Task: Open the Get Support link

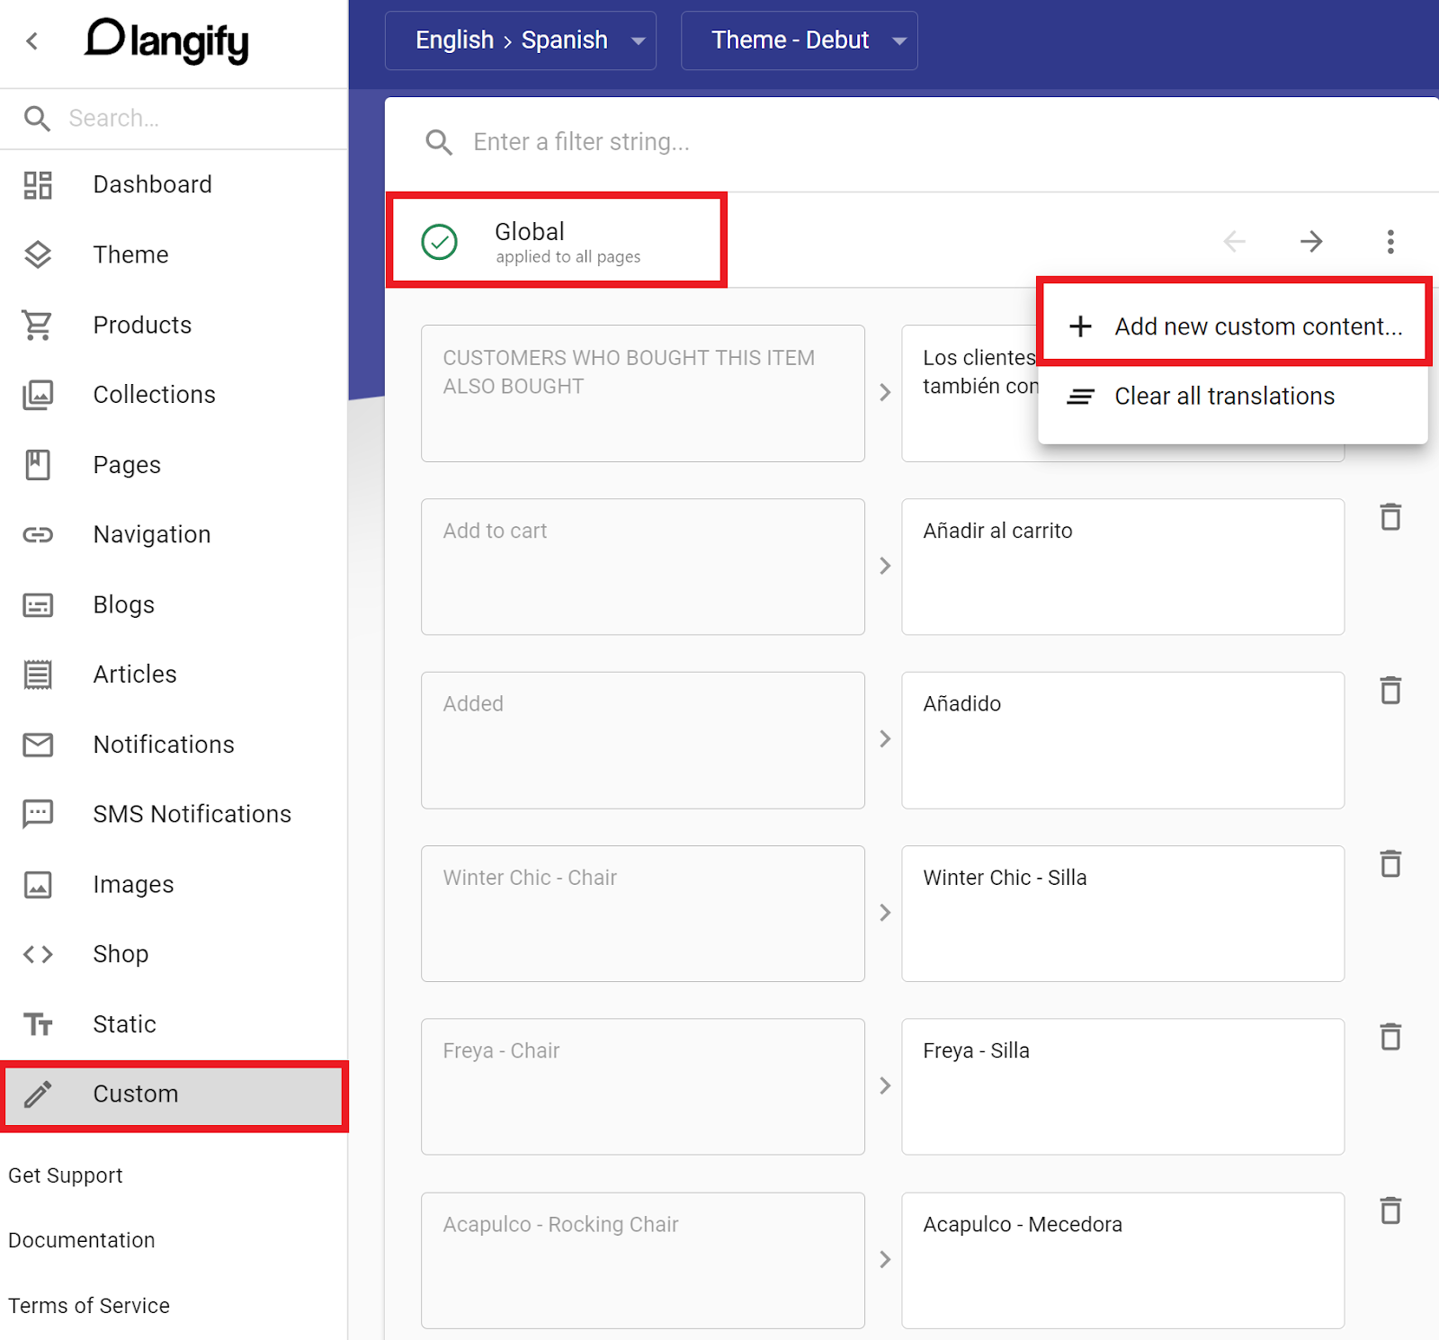Action: point(66,1175)
